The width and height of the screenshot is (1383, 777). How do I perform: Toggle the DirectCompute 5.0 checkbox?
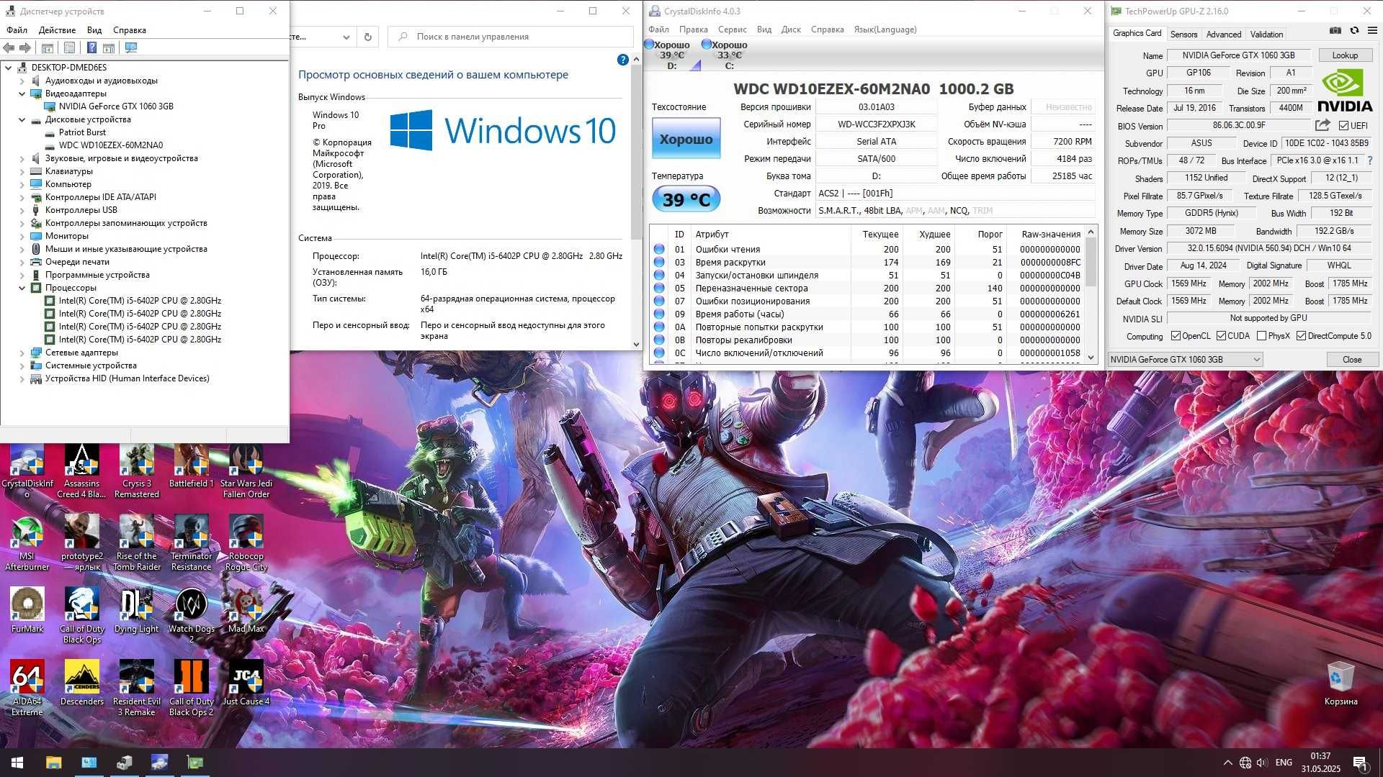pos(1301,336)
